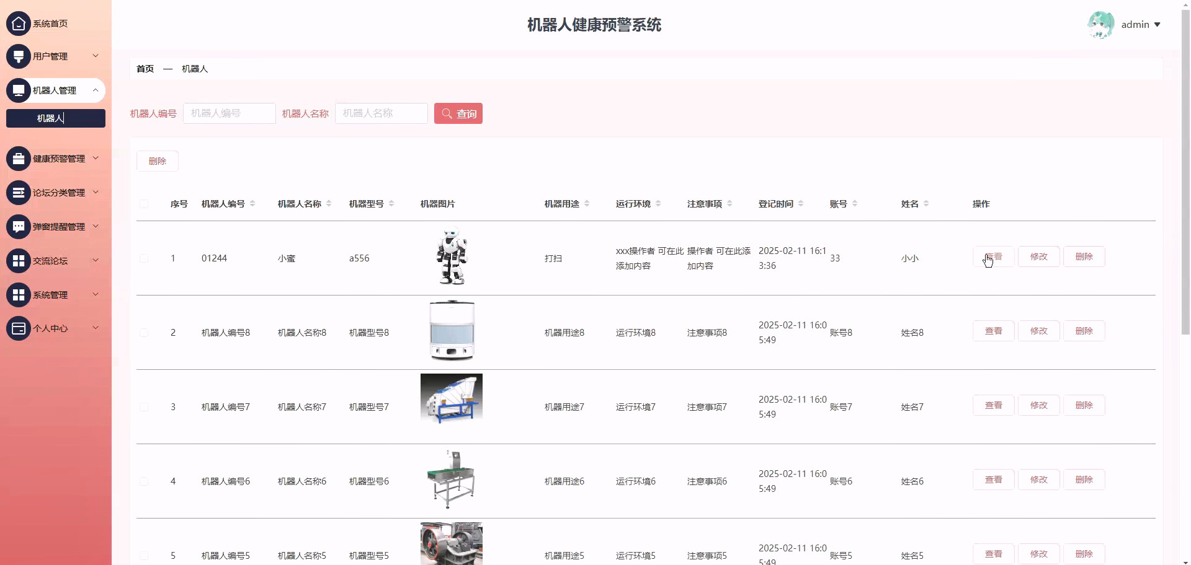Click the 机器人管理 monitor icon
Viewport: 1191px width, 565px height.
click(19, 90)
